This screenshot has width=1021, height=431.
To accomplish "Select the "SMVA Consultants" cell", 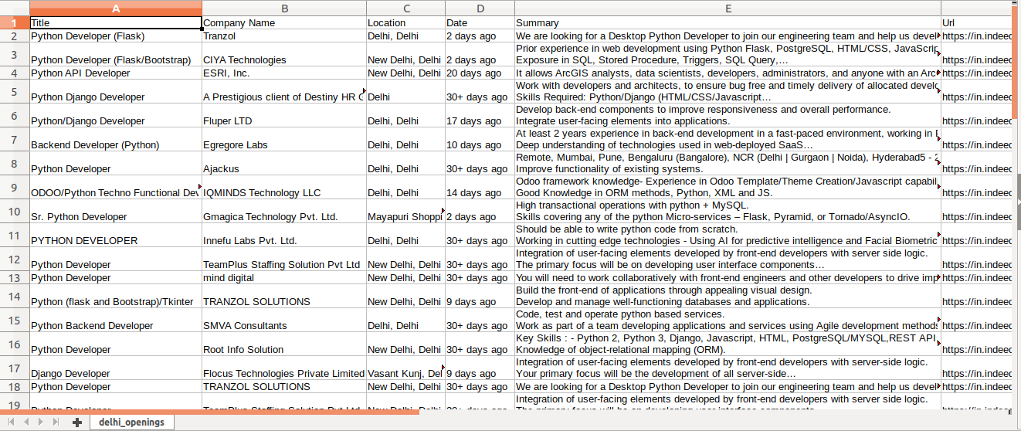I will [x=284, y=320].
